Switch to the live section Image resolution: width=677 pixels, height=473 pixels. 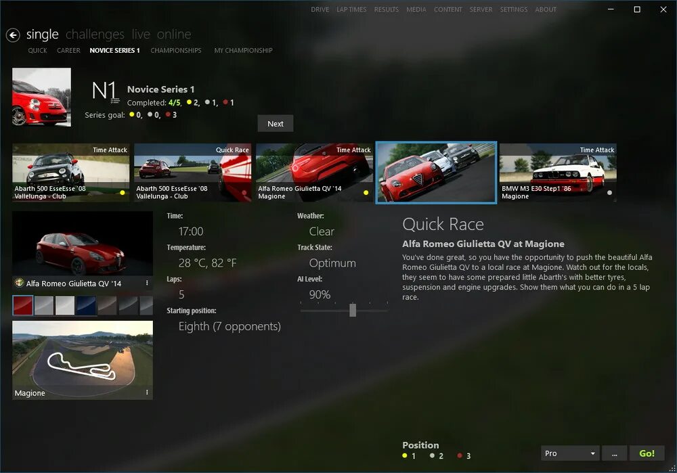pyautogui.click(x=141, y=34)
